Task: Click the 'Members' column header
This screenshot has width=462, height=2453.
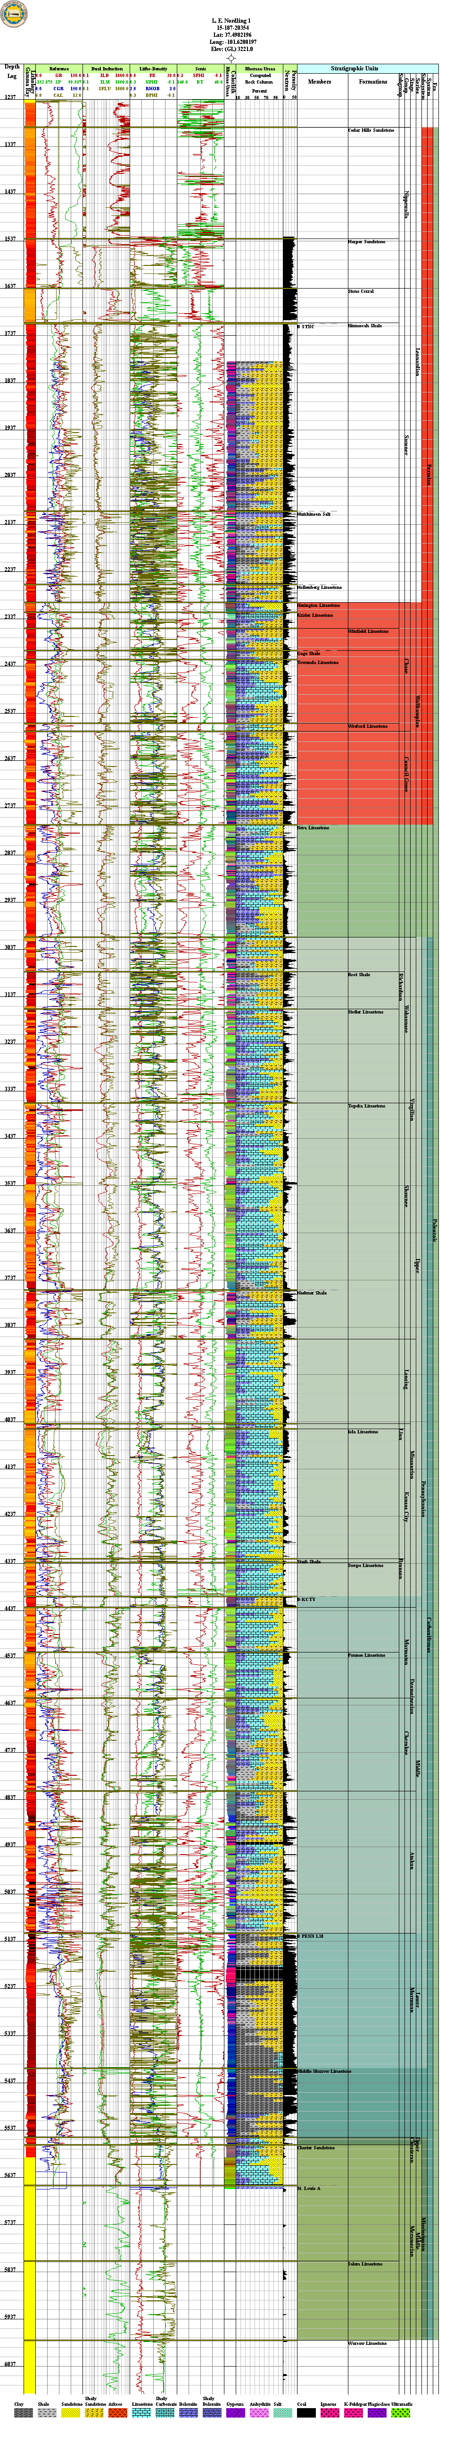Action: 320,82
